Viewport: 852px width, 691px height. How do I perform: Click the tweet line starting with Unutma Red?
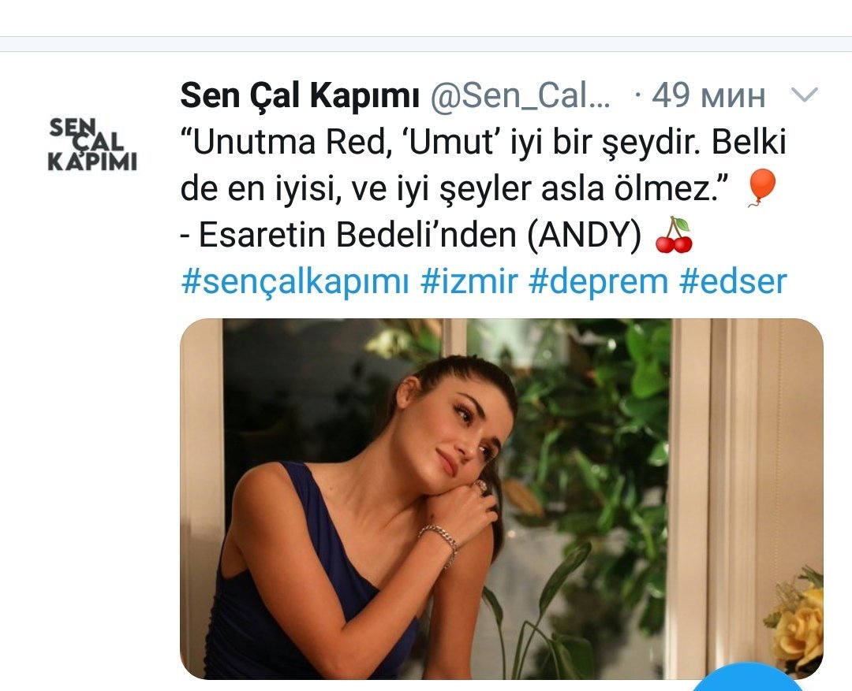(483, 142)
